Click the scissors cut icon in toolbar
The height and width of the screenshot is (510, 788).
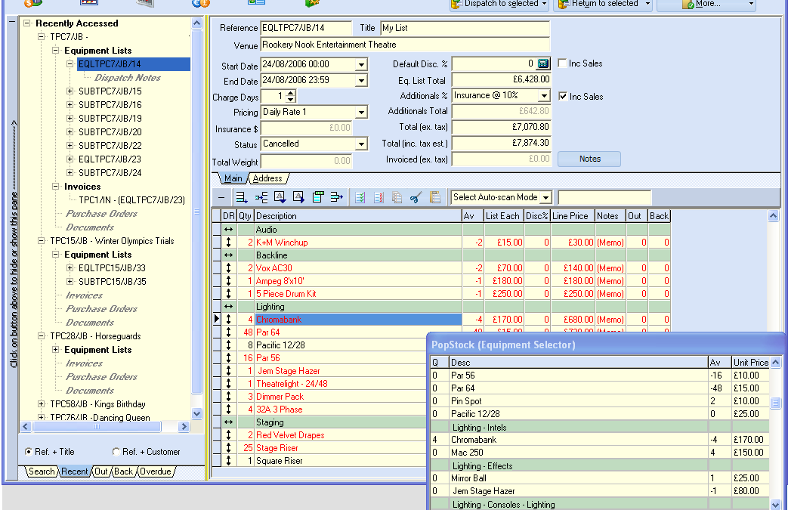tap(415, 197)
